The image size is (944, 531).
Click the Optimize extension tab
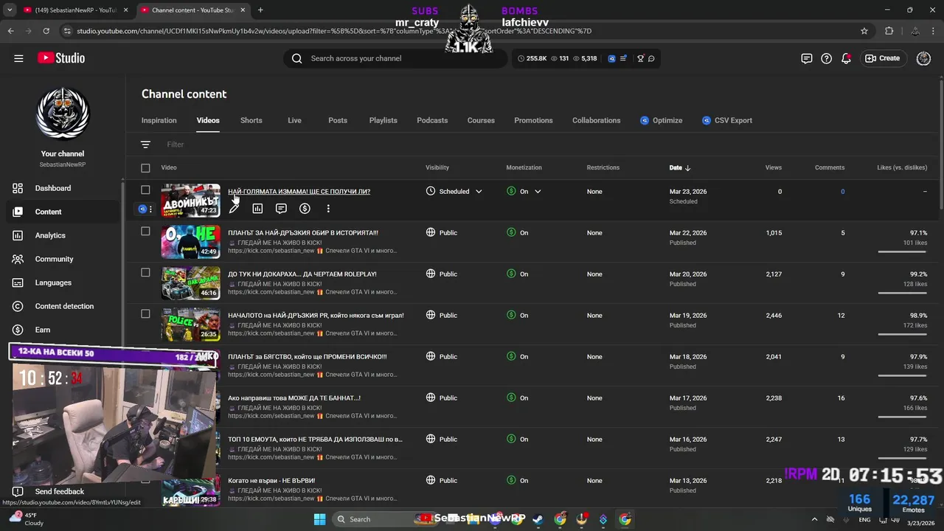tap(661, 120)
